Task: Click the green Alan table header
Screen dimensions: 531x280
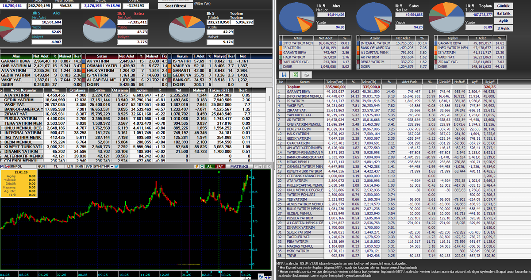Action: point(16,56)
